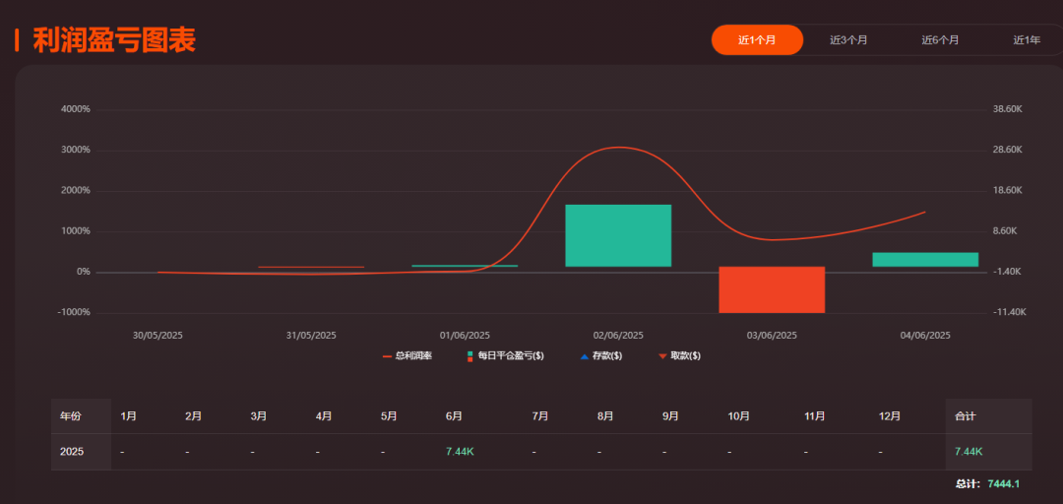Image resolution: width=1063 pixels, height=504 pixels.
Task: Click the red loss bar for 03/06/2025
Action: pyautogui.click(x=772, y=289)
